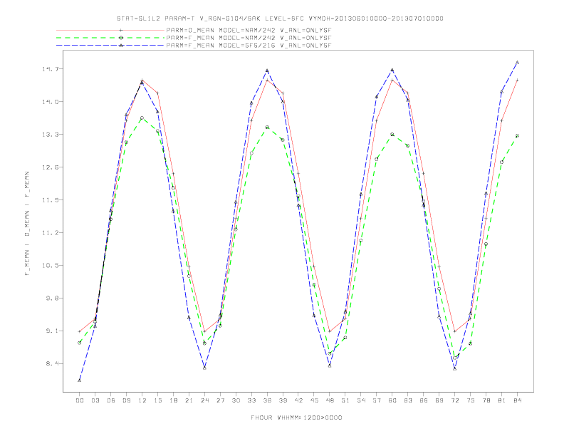The image size is (564, 436).
Task: Select legend entry PARM=O_MEAN MODEL=NAM/242
Action: [249, 31]
